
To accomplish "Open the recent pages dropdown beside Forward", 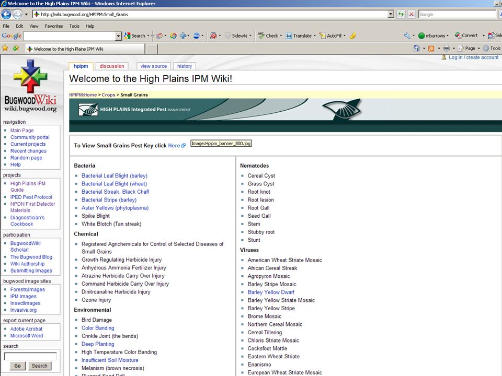I will [x=26, y=15].
